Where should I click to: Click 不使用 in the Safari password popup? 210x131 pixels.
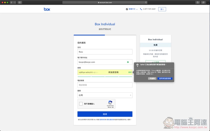152,78
